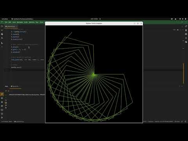Open the Problems tool window icon
Screen dimensions: 188x141
pos(2,114)
